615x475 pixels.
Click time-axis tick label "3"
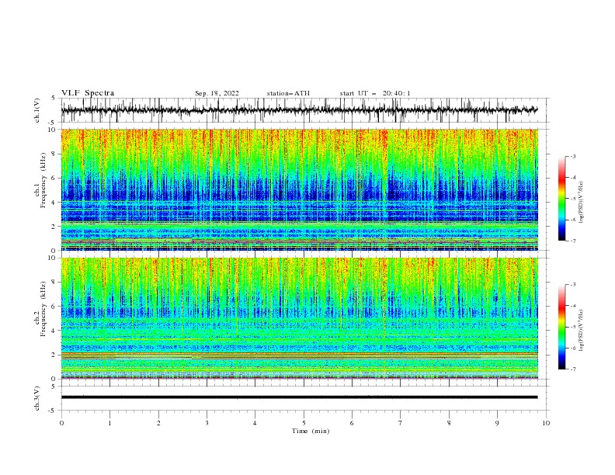[x=207, y=423]
